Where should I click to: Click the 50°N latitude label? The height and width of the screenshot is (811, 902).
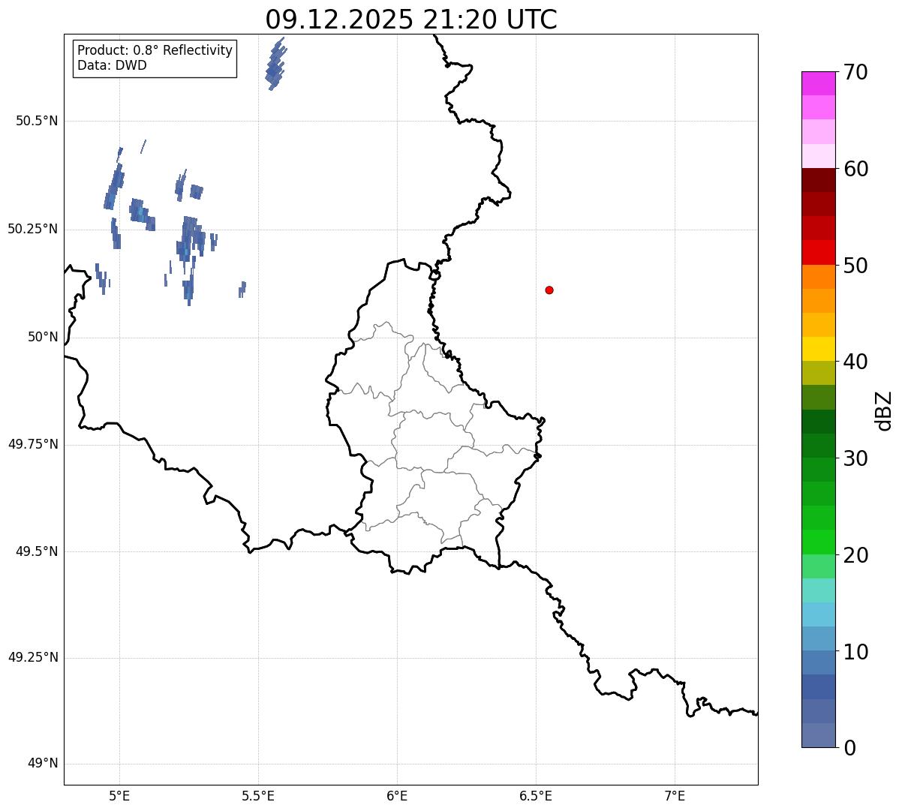tap(43, 337)
